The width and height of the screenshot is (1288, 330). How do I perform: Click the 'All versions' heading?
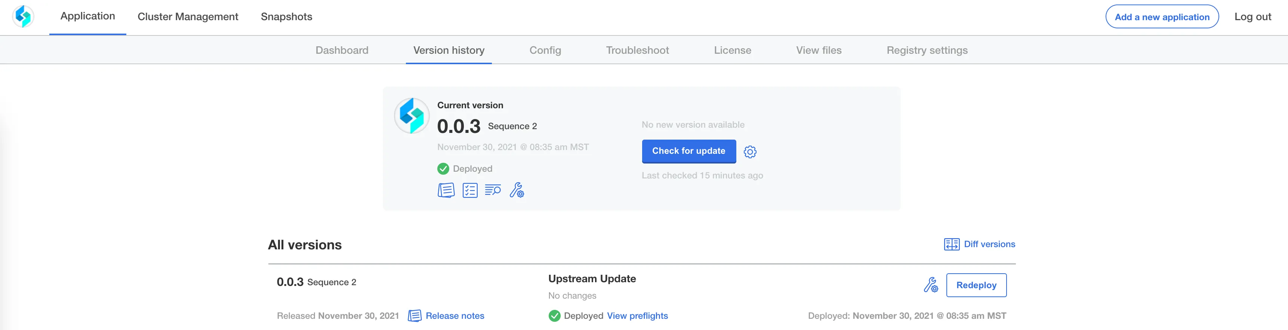305,245
